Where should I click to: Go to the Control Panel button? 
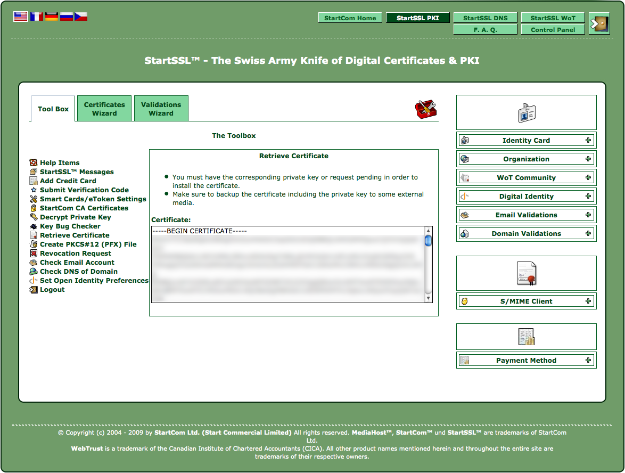pyautogui.click(x=553, y=29)
